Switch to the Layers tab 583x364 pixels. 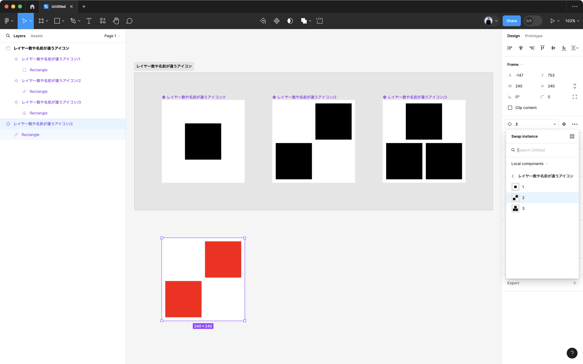coord(19,36)
